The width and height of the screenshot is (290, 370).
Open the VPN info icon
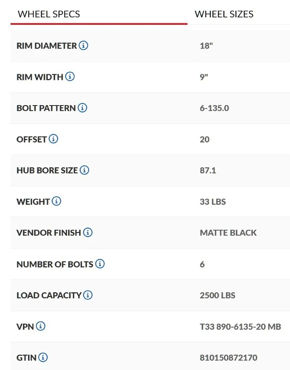tap(41, 327)
